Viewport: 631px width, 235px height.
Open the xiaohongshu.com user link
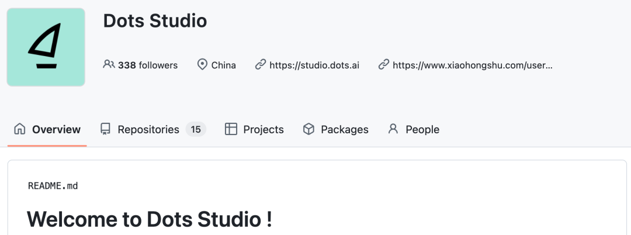(x=473, y=65)
